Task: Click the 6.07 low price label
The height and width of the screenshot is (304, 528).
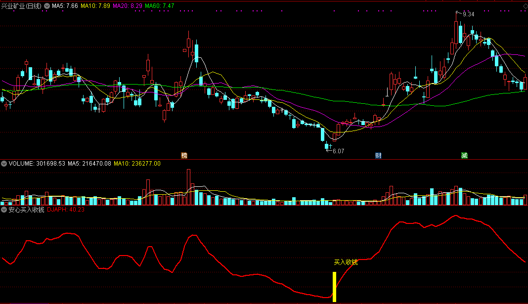Action: coord(339,151)
